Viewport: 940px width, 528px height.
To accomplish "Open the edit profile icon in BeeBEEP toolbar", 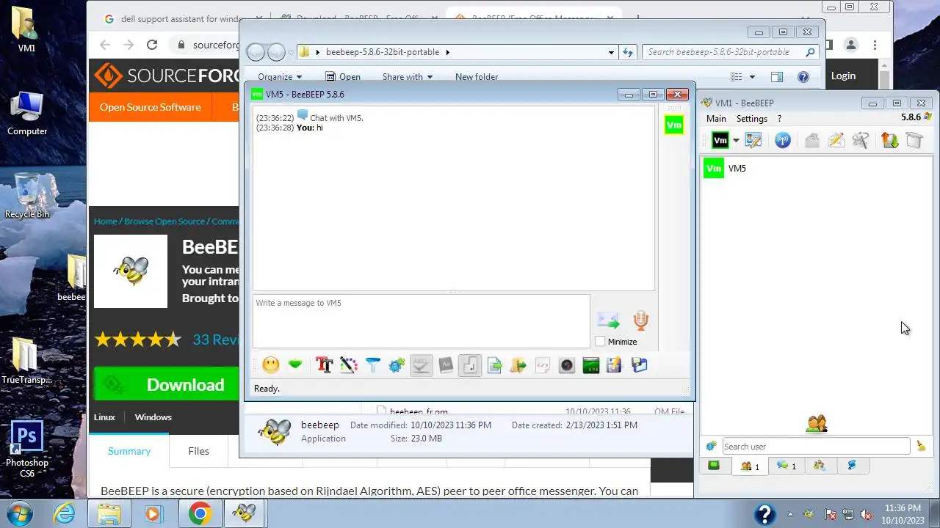I will [753, 140].
